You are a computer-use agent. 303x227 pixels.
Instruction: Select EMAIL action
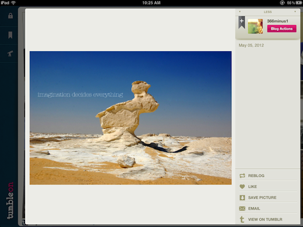tap(254, 208)
